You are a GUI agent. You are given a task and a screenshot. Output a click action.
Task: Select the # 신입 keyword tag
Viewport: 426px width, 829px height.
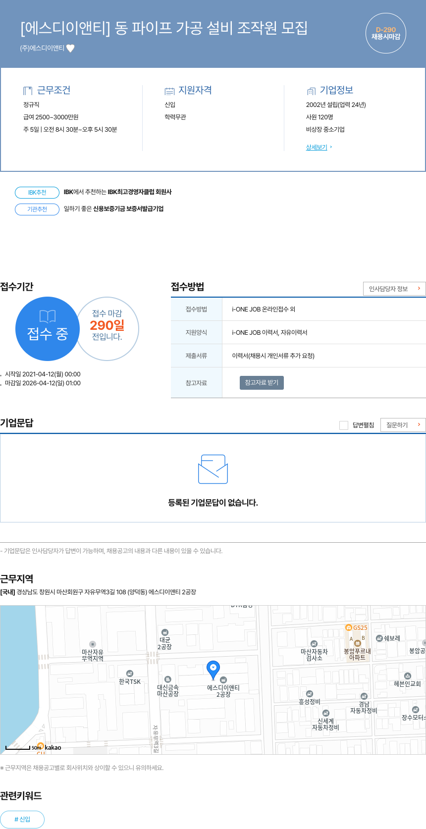coord(22,820)
